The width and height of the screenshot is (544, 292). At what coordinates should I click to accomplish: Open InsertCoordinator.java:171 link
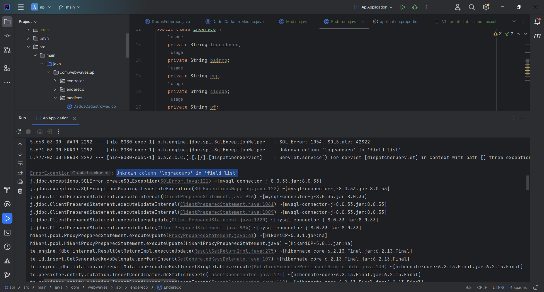[x=245, y=274]
